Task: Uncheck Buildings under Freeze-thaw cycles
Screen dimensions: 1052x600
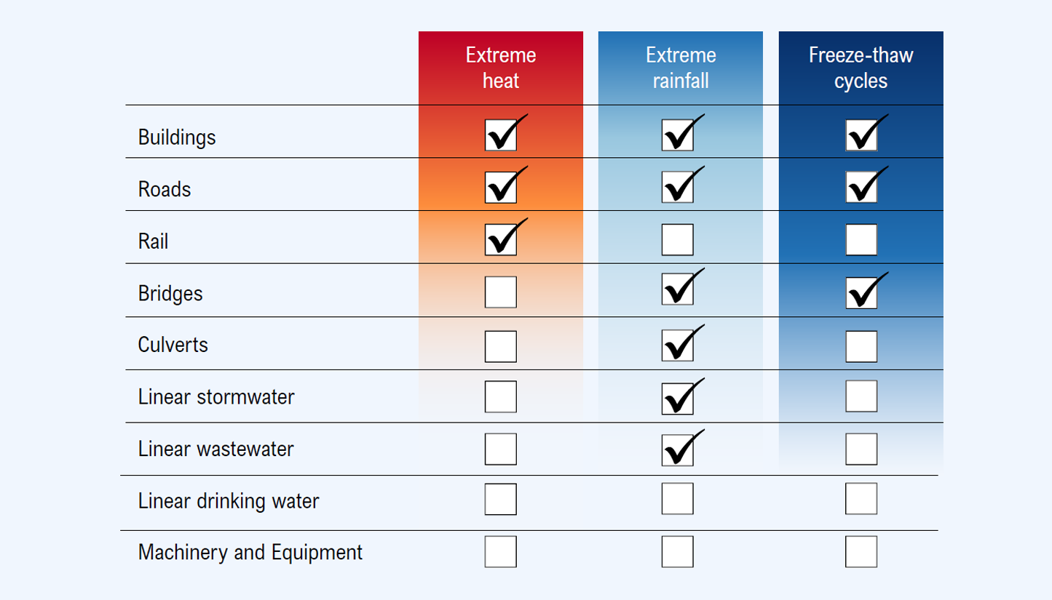Action: click(x=861, y=135)
